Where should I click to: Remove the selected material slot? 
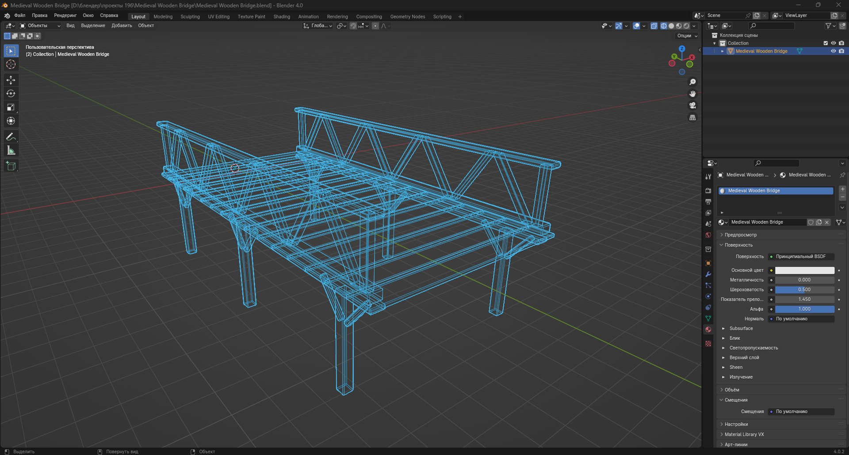[x=842, y=197]
